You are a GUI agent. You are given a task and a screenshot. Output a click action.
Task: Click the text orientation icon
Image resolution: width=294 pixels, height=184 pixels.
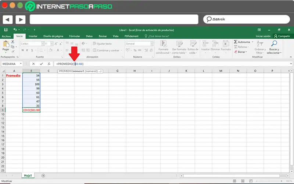(x=83, y=44)
